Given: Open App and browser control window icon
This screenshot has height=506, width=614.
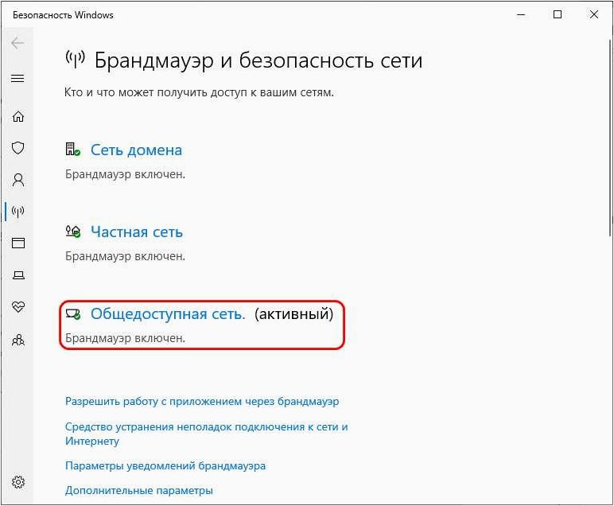Looking at the screenshot, I should click(18, 243).
